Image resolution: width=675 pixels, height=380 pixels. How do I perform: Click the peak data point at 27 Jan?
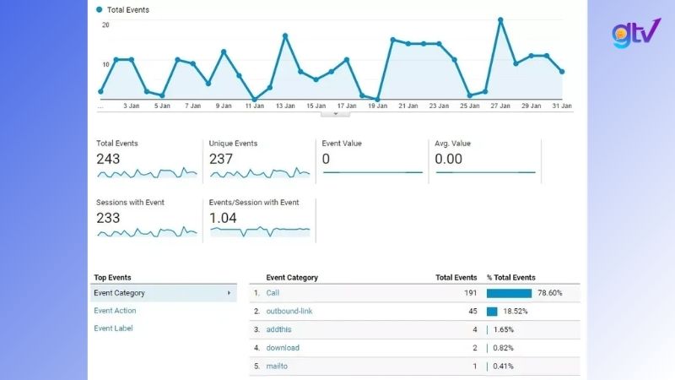click(x=500, y=19)
